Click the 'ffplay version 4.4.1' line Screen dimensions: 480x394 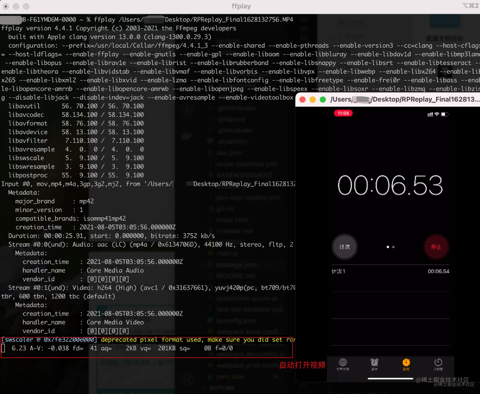coord(119,28)
